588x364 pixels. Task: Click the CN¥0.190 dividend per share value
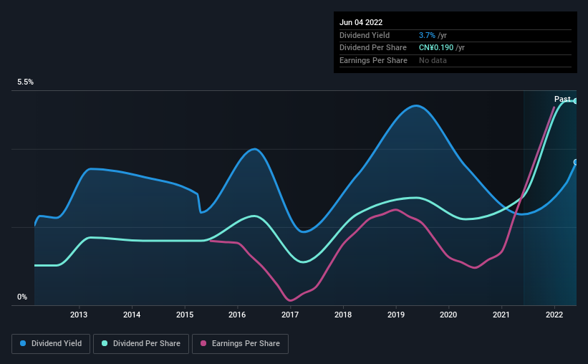[x=436, y=48]
